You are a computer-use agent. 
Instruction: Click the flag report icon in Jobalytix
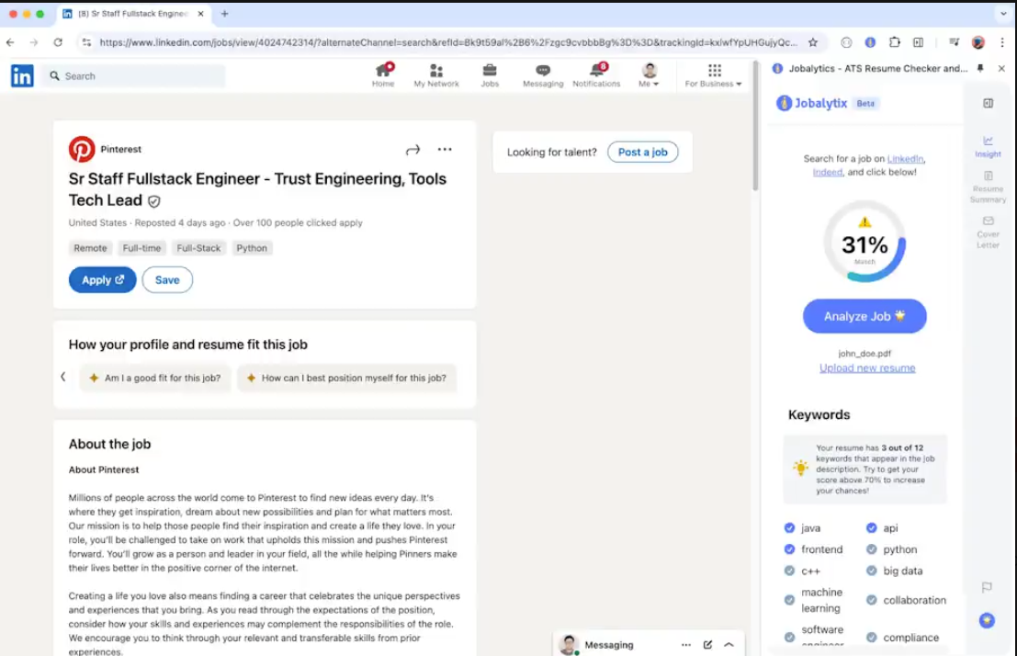click(987, 587)
